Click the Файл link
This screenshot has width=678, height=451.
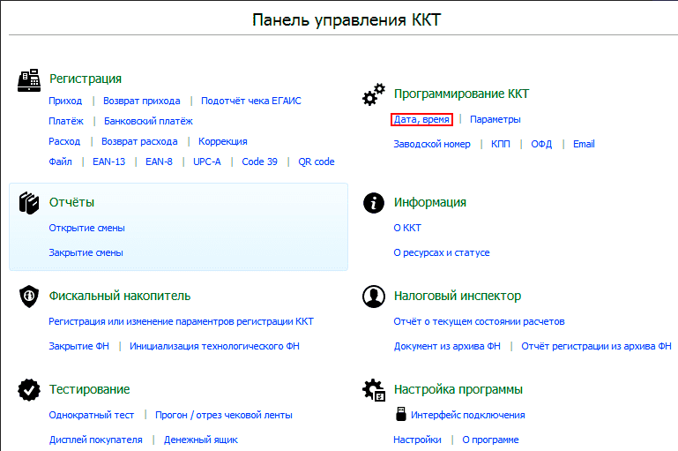click(x=60, y=162)
